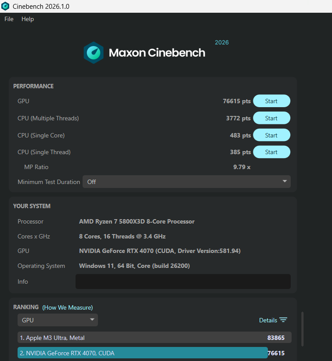Image resolution: width=332 pixels, height=361 pixels.
Task: Click the Windows 11, 64 Bit operating system text
Action: coord(134,266)
